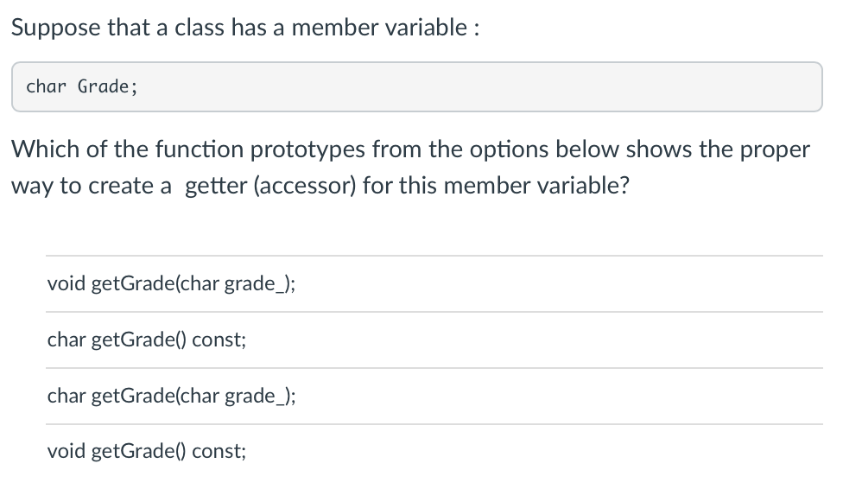Click the 'const;' keyword in the second answer

[x=219, y=340]
